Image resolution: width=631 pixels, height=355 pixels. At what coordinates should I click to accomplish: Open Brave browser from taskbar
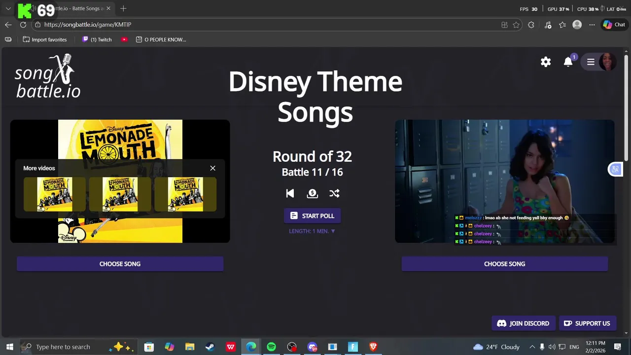point(373,347)
